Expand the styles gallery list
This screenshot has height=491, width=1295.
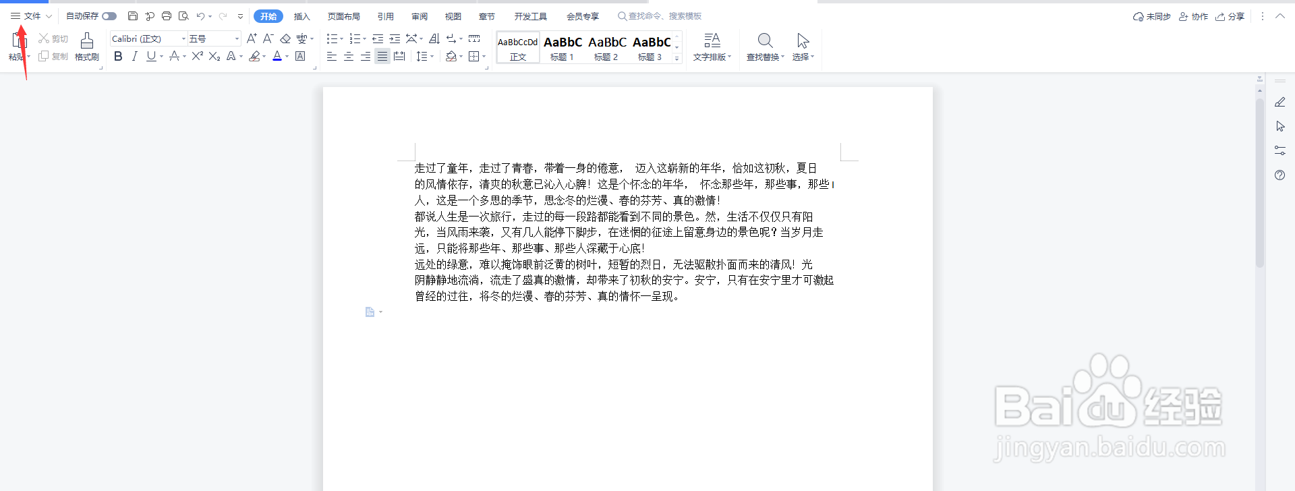pos(677,59)
